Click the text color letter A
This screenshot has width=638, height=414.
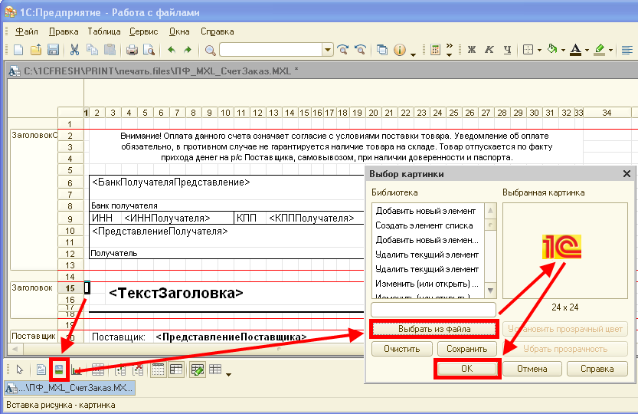[575, 50]
